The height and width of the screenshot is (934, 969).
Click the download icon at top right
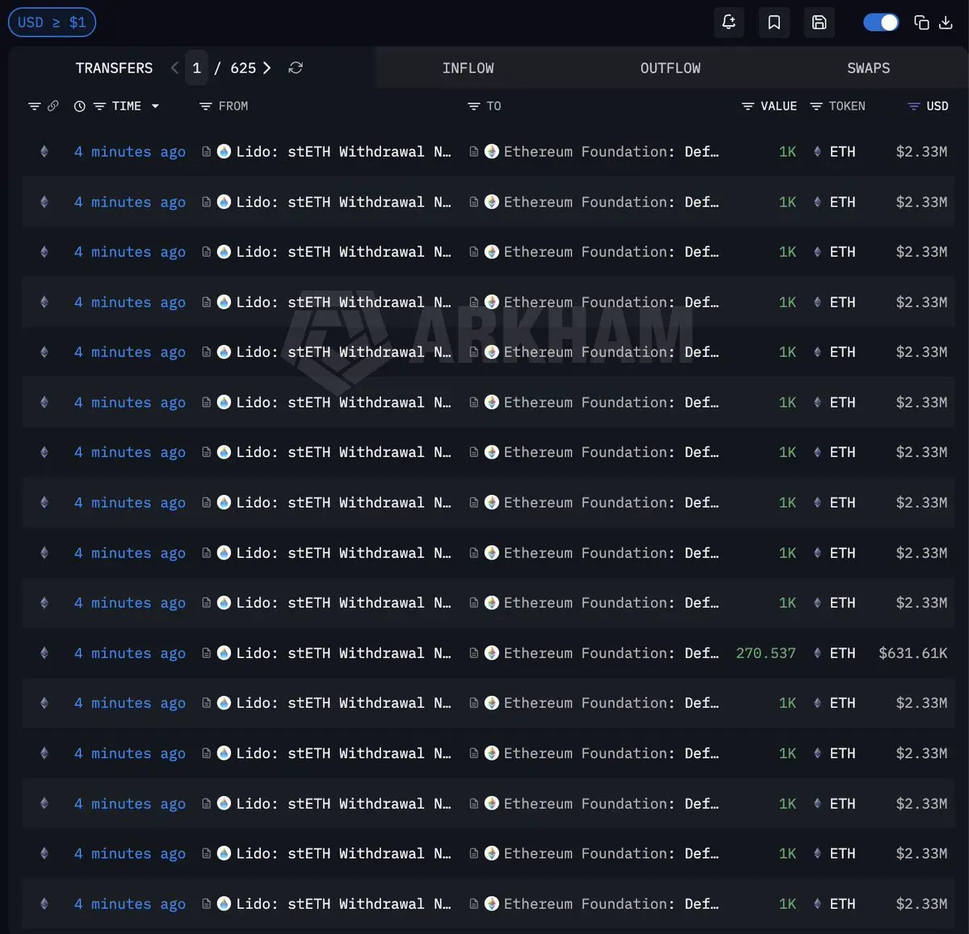[x=946, y=23]
